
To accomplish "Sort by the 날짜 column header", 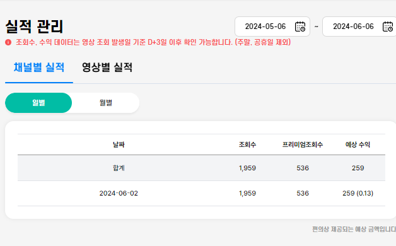I will pyautogui.click(x=119, y=144).
